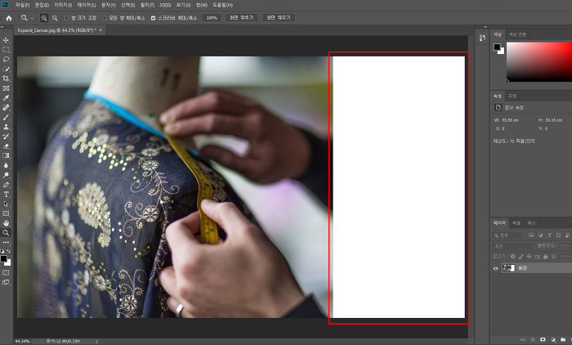
Task: Select the Lasso tool
Action: [6, 59]
